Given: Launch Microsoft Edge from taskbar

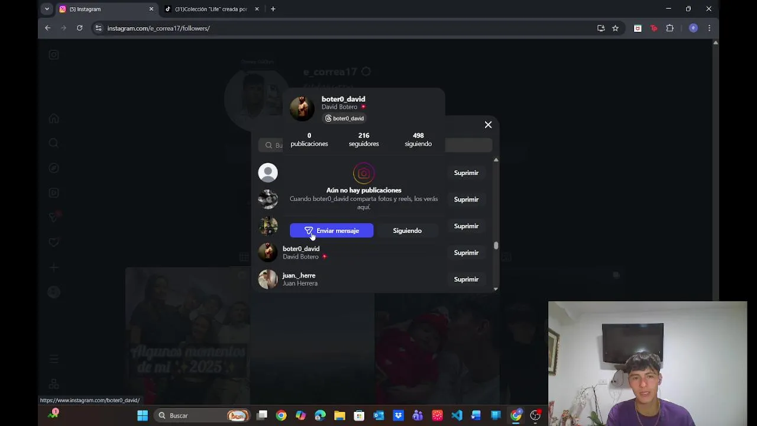Looking at the screenshot, I should pyautogui.click(x=320, y=415).
